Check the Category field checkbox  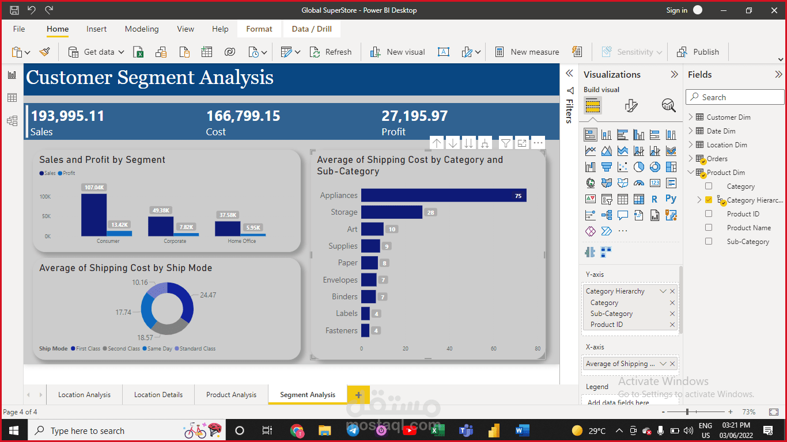click(709, 186)
